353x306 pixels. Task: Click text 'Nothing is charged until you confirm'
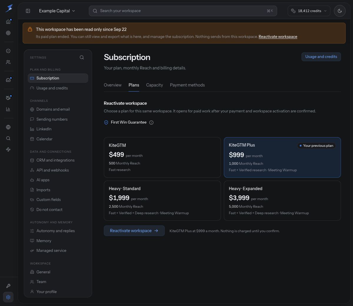(250, 231)
